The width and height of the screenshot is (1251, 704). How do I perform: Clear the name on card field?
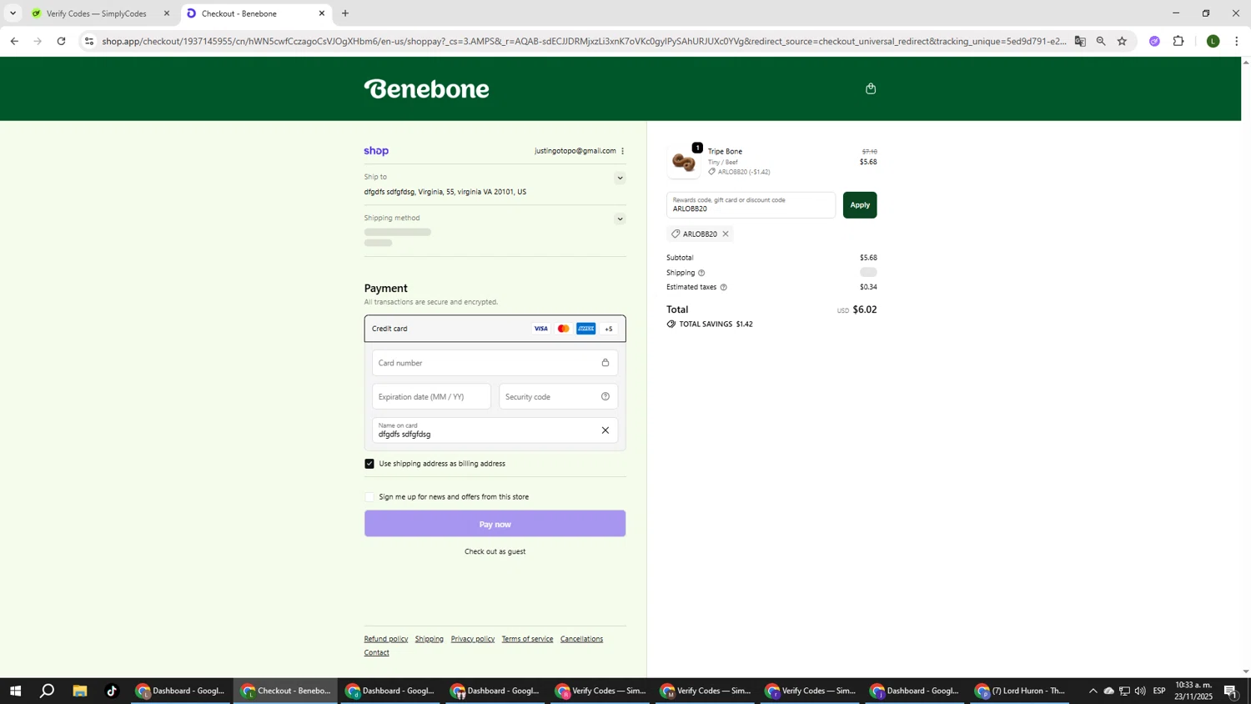pyautogui.click(x=605, y=430)
